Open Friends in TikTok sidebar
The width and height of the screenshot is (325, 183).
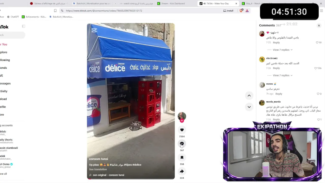[x=3, y=68]
